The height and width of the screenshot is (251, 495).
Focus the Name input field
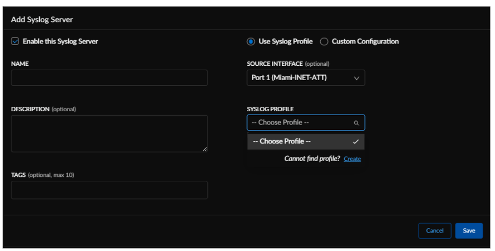(x=109, y=78)
